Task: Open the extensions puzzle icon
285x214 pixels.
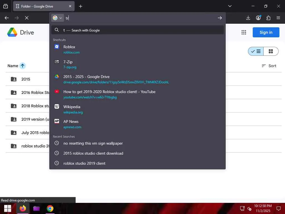Action: point(268,18)
